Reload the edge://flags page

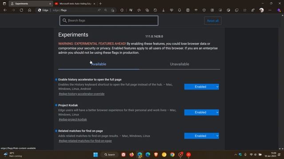21,10
